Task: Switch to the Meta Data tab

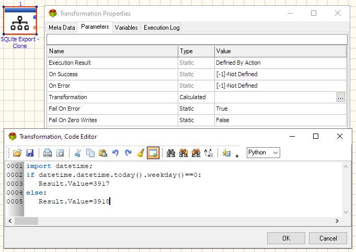Action: (62, 28)
